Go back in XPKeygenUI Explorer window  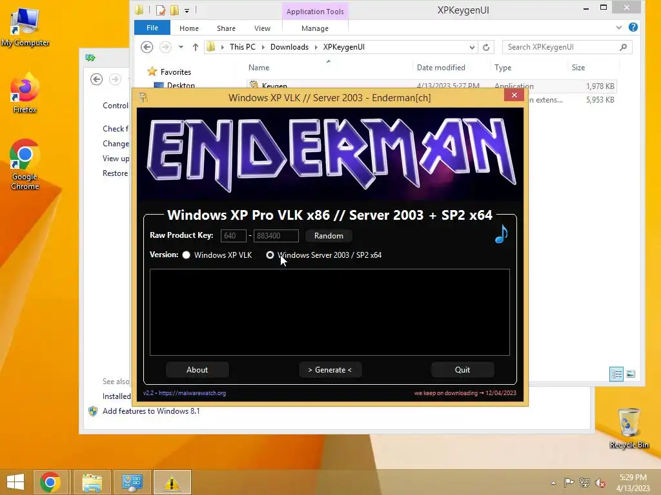click(x=147, y=46)
